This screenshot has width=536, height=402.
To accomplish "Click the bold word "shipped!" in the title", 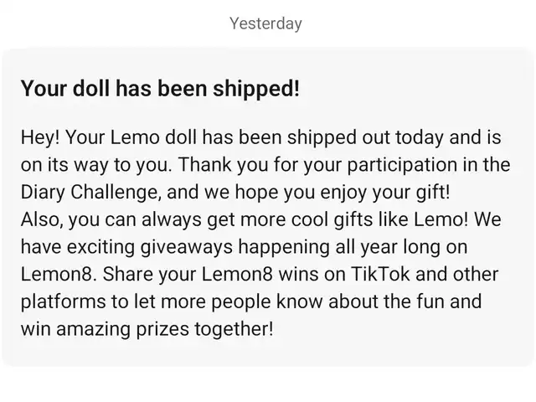I will (x=256, y=89).
